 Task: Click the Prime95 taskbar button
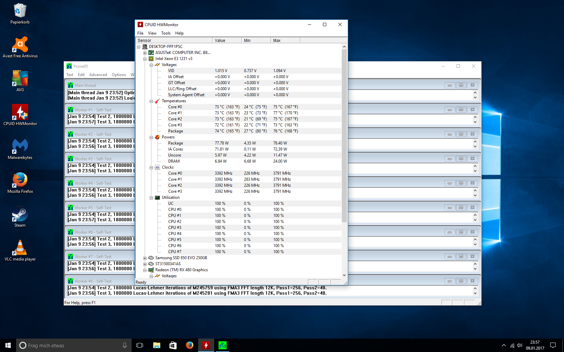(x=222, y=345)
